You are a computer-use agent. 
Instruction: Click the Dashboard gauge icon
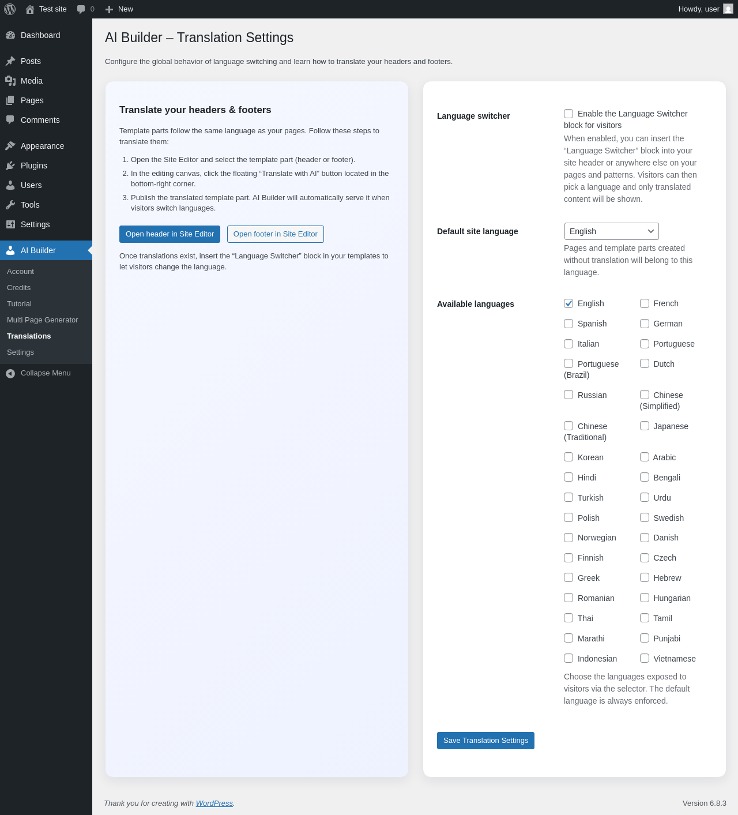[10, 35]
